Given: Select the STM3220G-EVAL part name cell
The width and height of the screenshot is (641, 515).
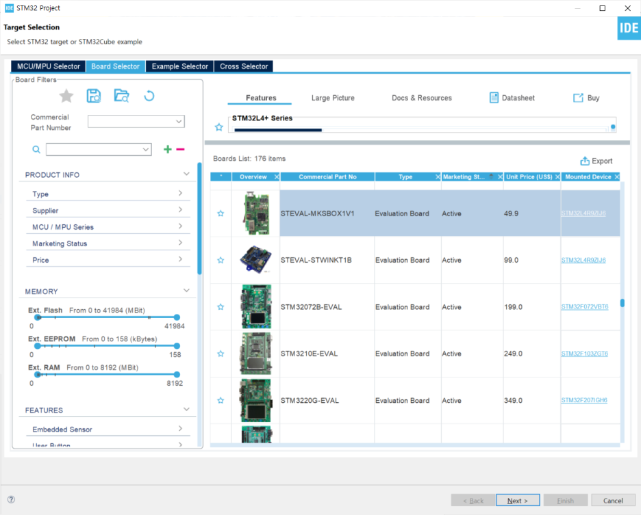Looking at the screenshot, I should click(x=327, y=401).
